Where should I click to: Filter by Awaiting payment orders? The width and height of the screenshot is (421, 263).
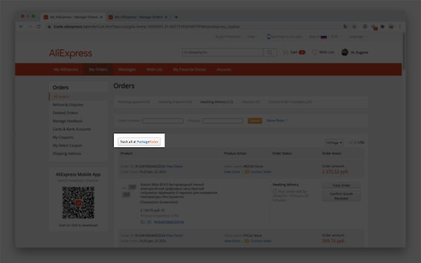(x=134, y=102)
